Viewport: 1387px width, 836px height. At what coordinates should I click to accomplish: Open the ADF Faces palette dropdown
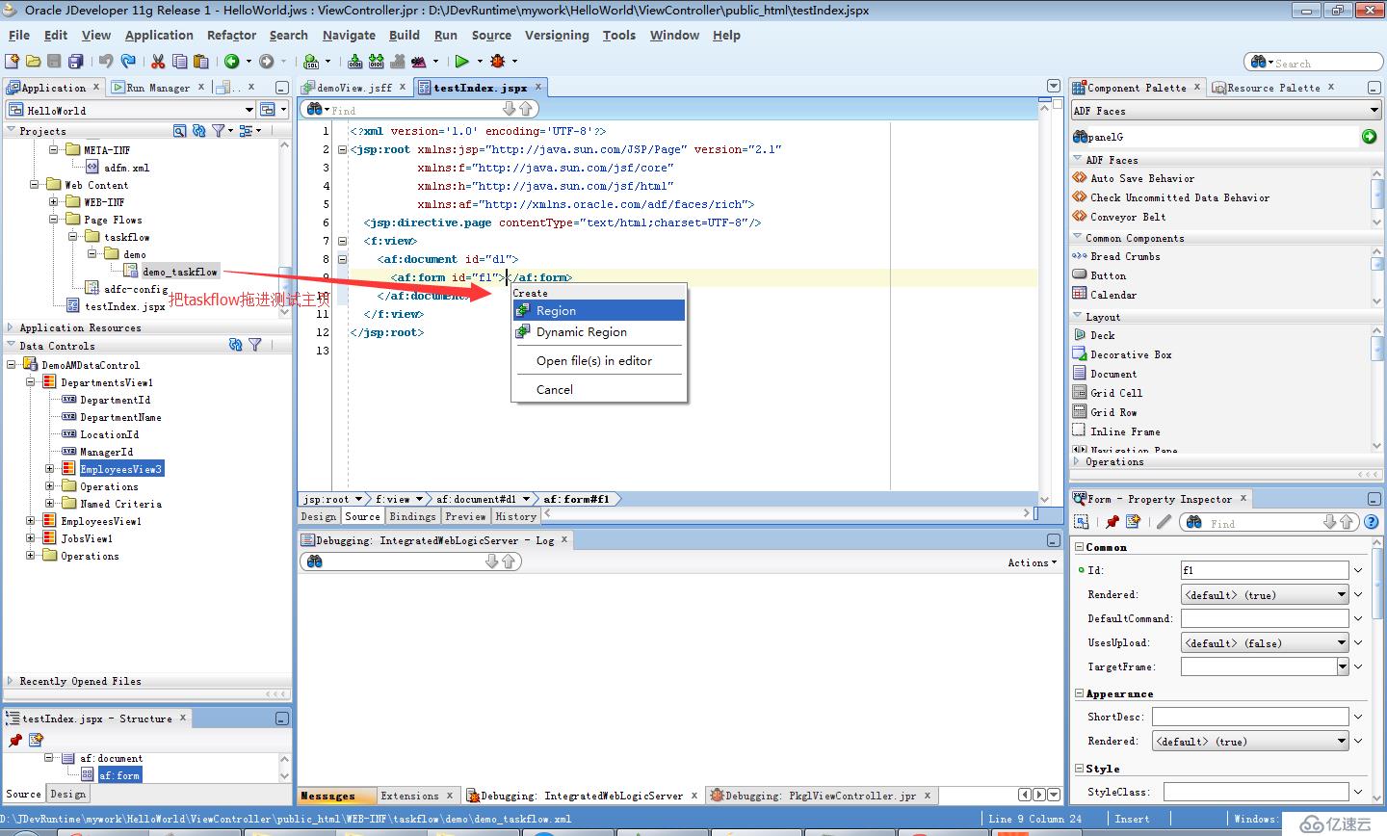1374,111
